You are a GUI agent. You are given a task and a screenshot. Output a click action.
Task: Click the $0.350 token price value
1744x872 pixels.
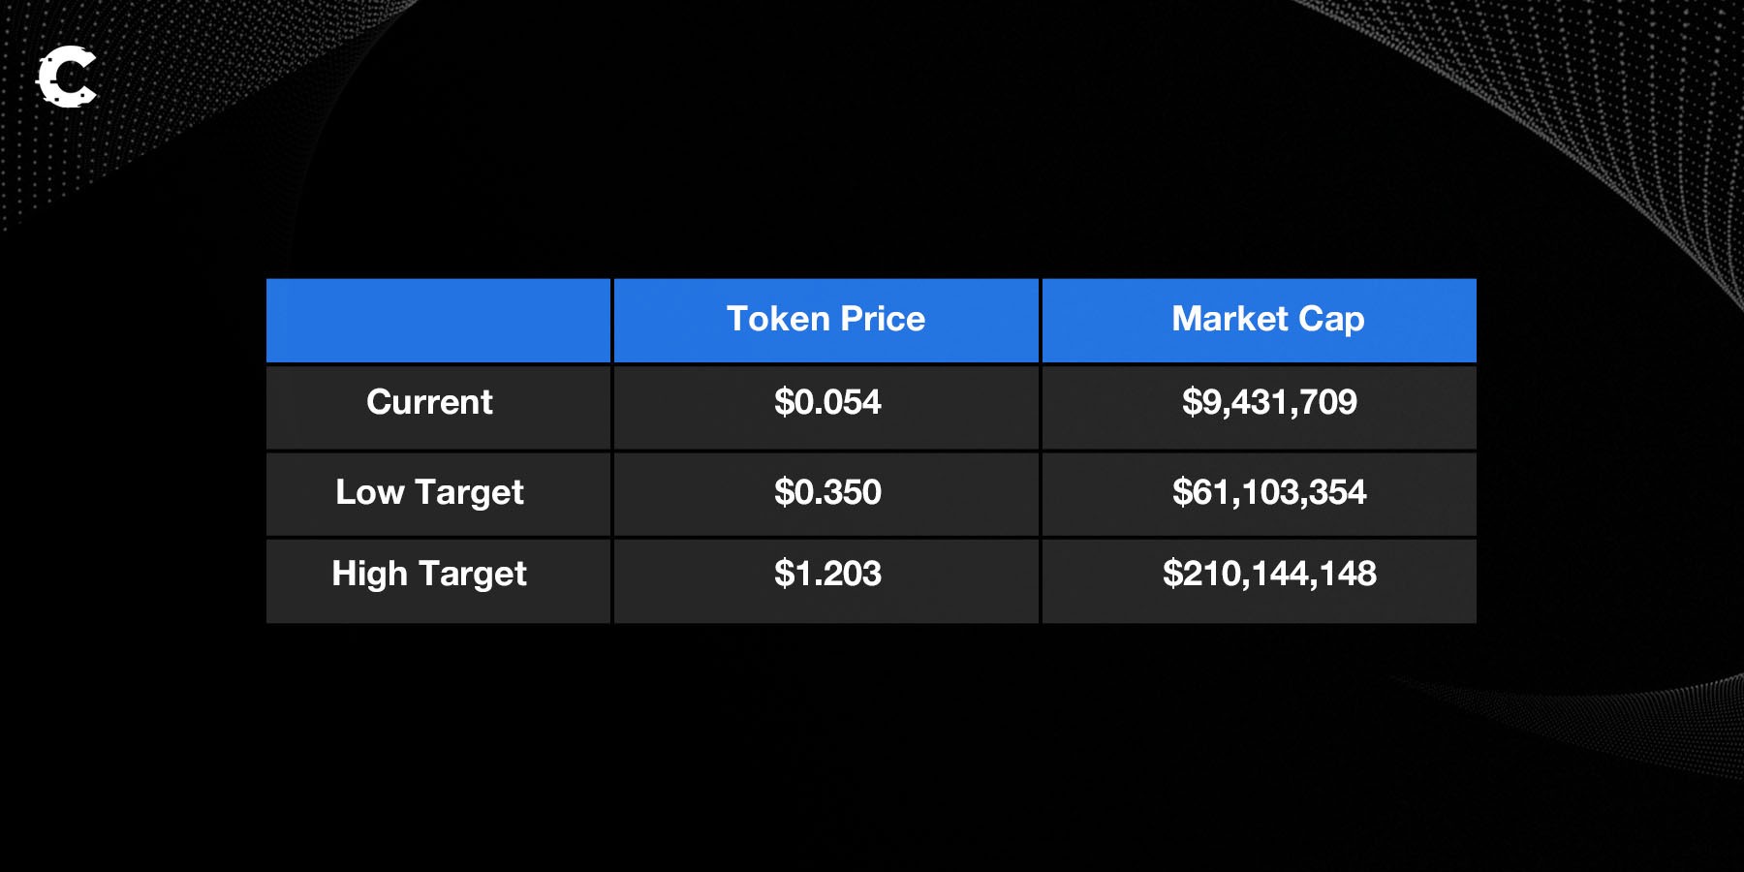[827, 492]
